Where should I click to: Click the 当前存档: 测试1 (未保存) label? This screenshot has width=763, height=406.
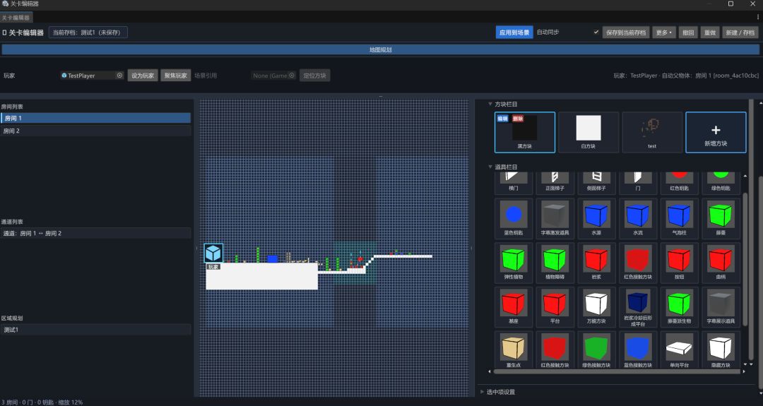coord(88,32)
